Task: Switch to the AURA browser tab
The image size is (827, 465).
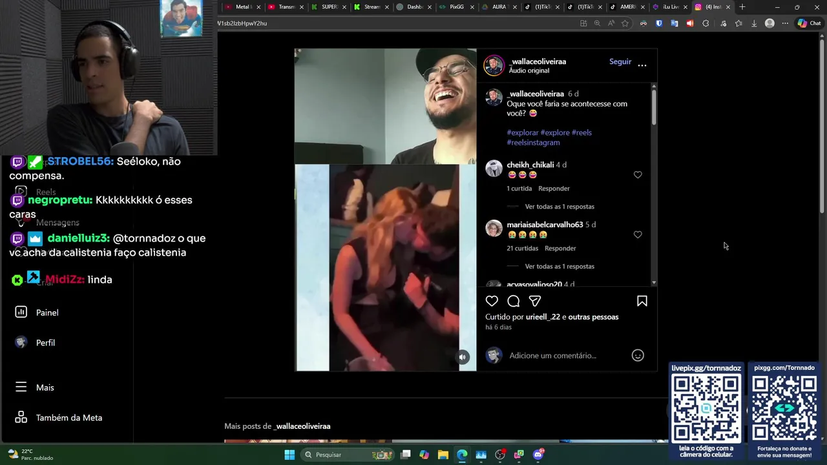Action: (499, 7)
